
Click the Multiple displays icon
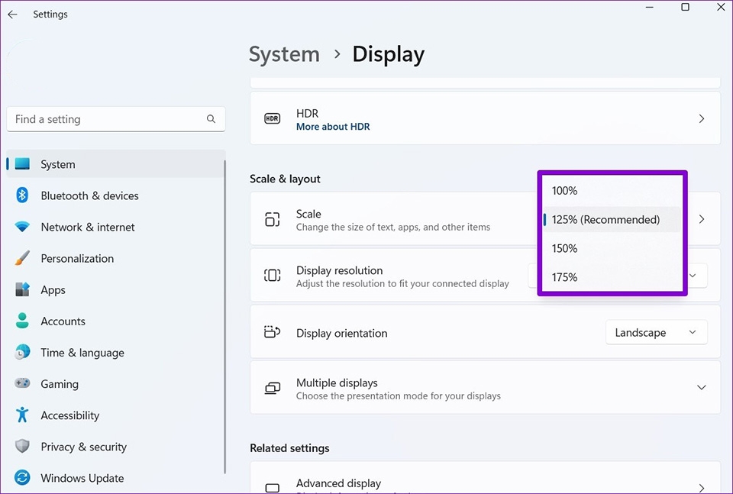(x=272, y=387)
